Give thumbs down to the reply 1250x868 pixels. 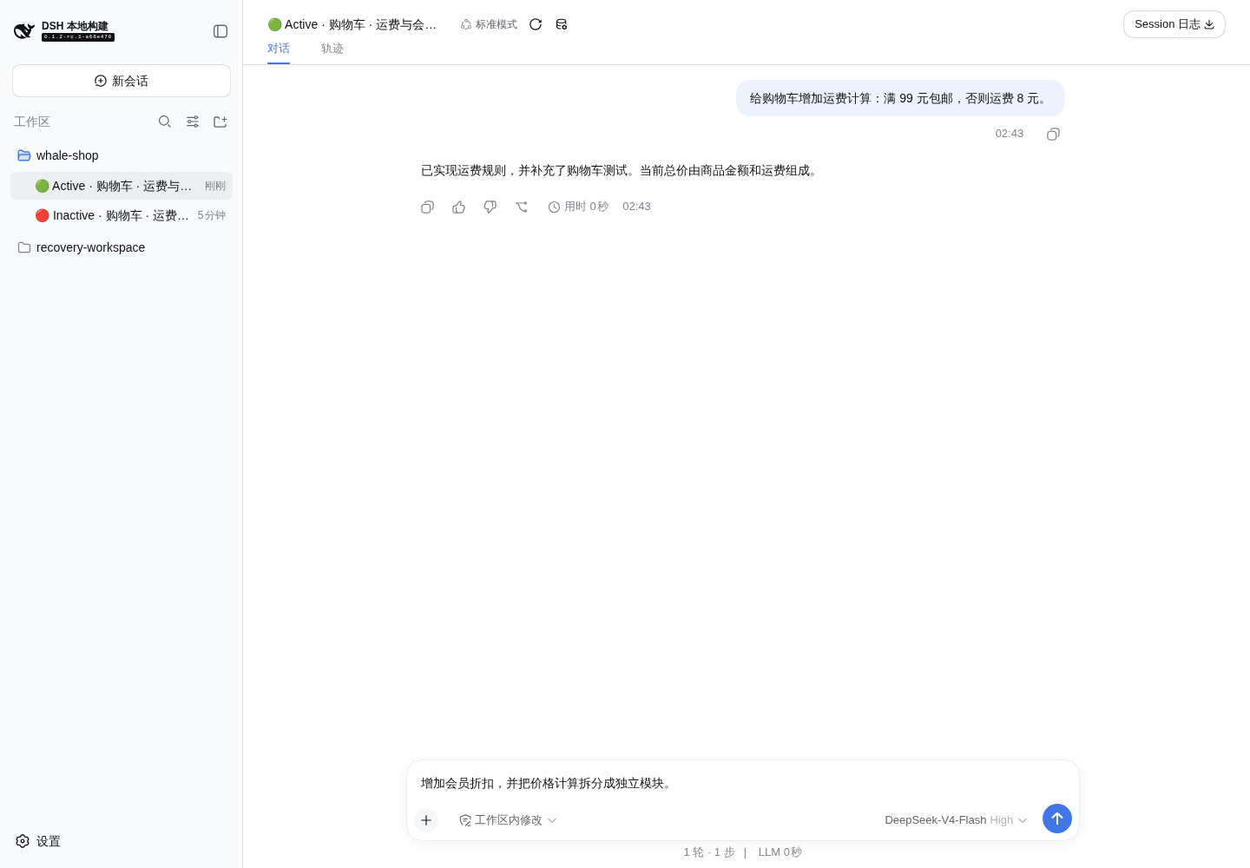[x=490, y=207]
